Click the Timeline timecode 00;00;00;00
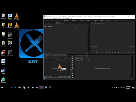 (79, 58)
